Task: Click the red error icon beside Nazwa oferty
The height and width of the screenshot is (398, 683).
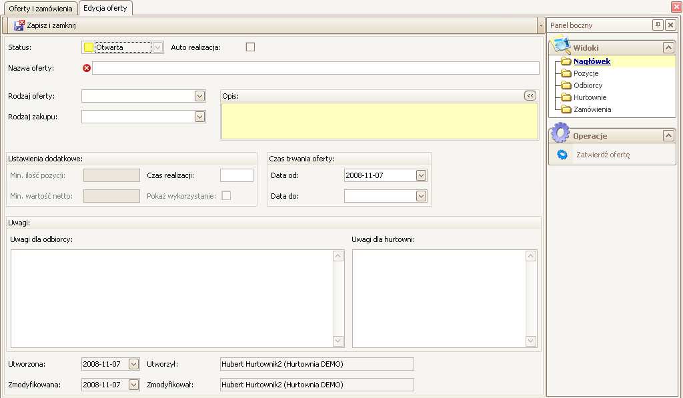Action: click(x=87, y=68)
